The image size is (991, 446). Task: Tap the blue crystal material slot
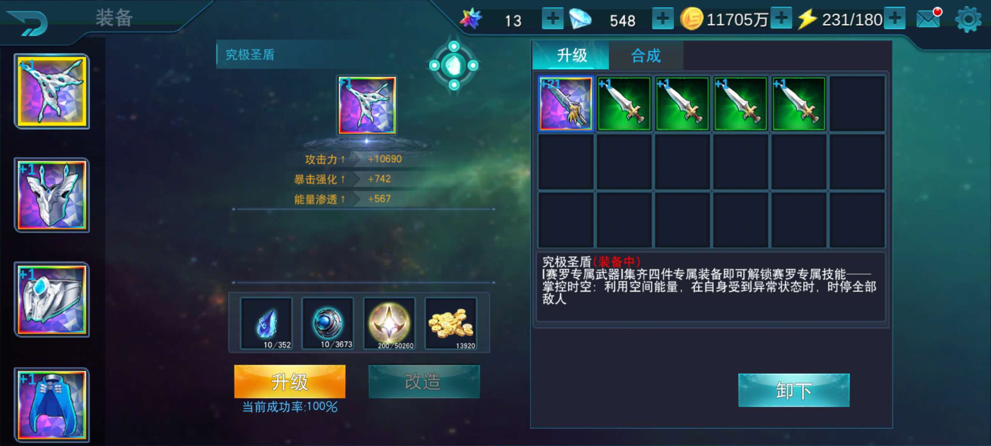(266, 324)
